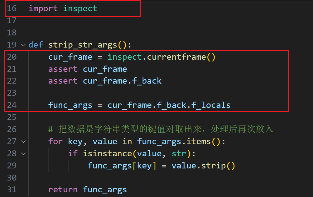This screenshot has width=313, height=197.
Task: Click the empty line 25
Action: [x=125, y=117]
